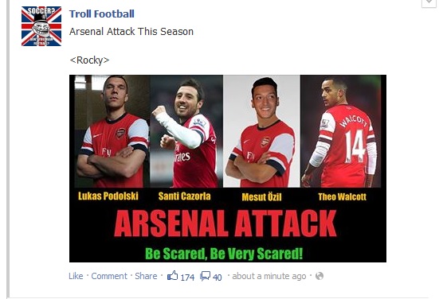Image resolution: width=439 pixels, height=299 pixels.
Task: Click Mesut Özil's photo in the image
Action: pyautogui.click(x=261, y=131)
